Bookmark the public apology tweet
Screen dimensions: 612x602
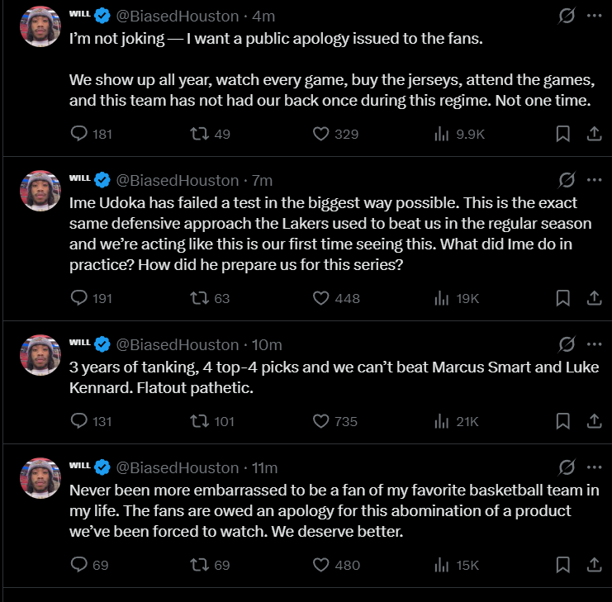[x=562, y=134]
